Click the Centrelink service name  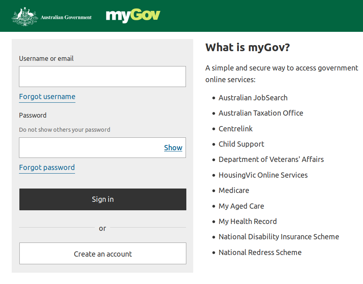(x=235, y=129)
